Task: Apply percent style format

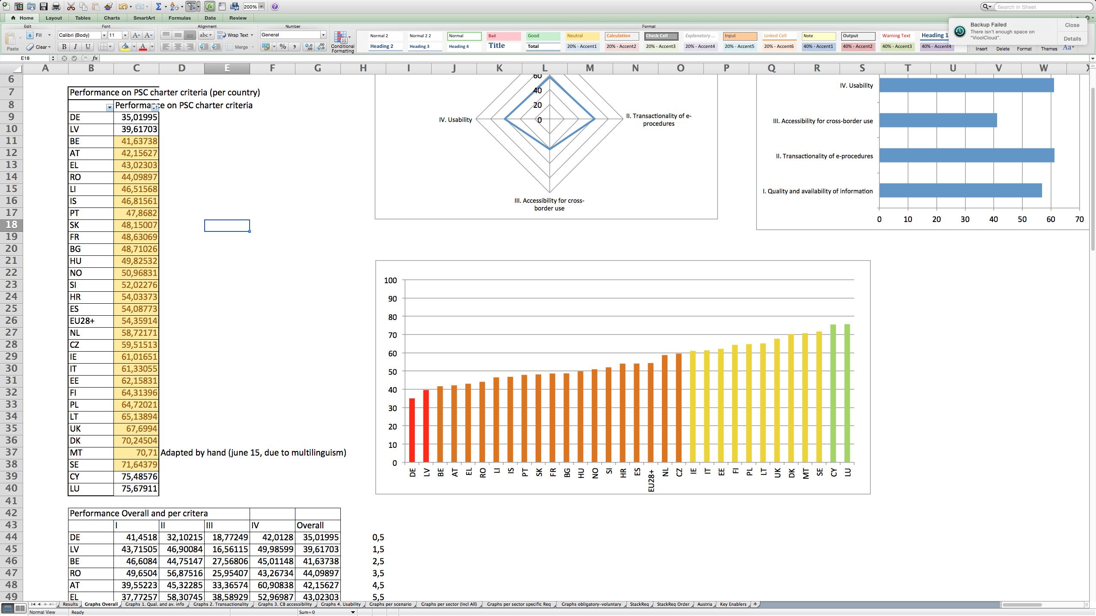Action: [283, 47]
